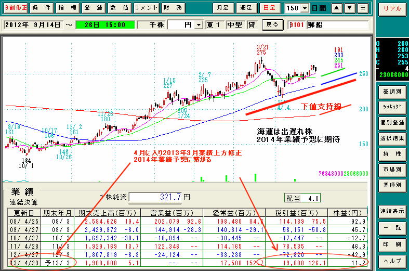Click the up arrow period button
This screenshot has width=409, height=271.
(337, 8)
